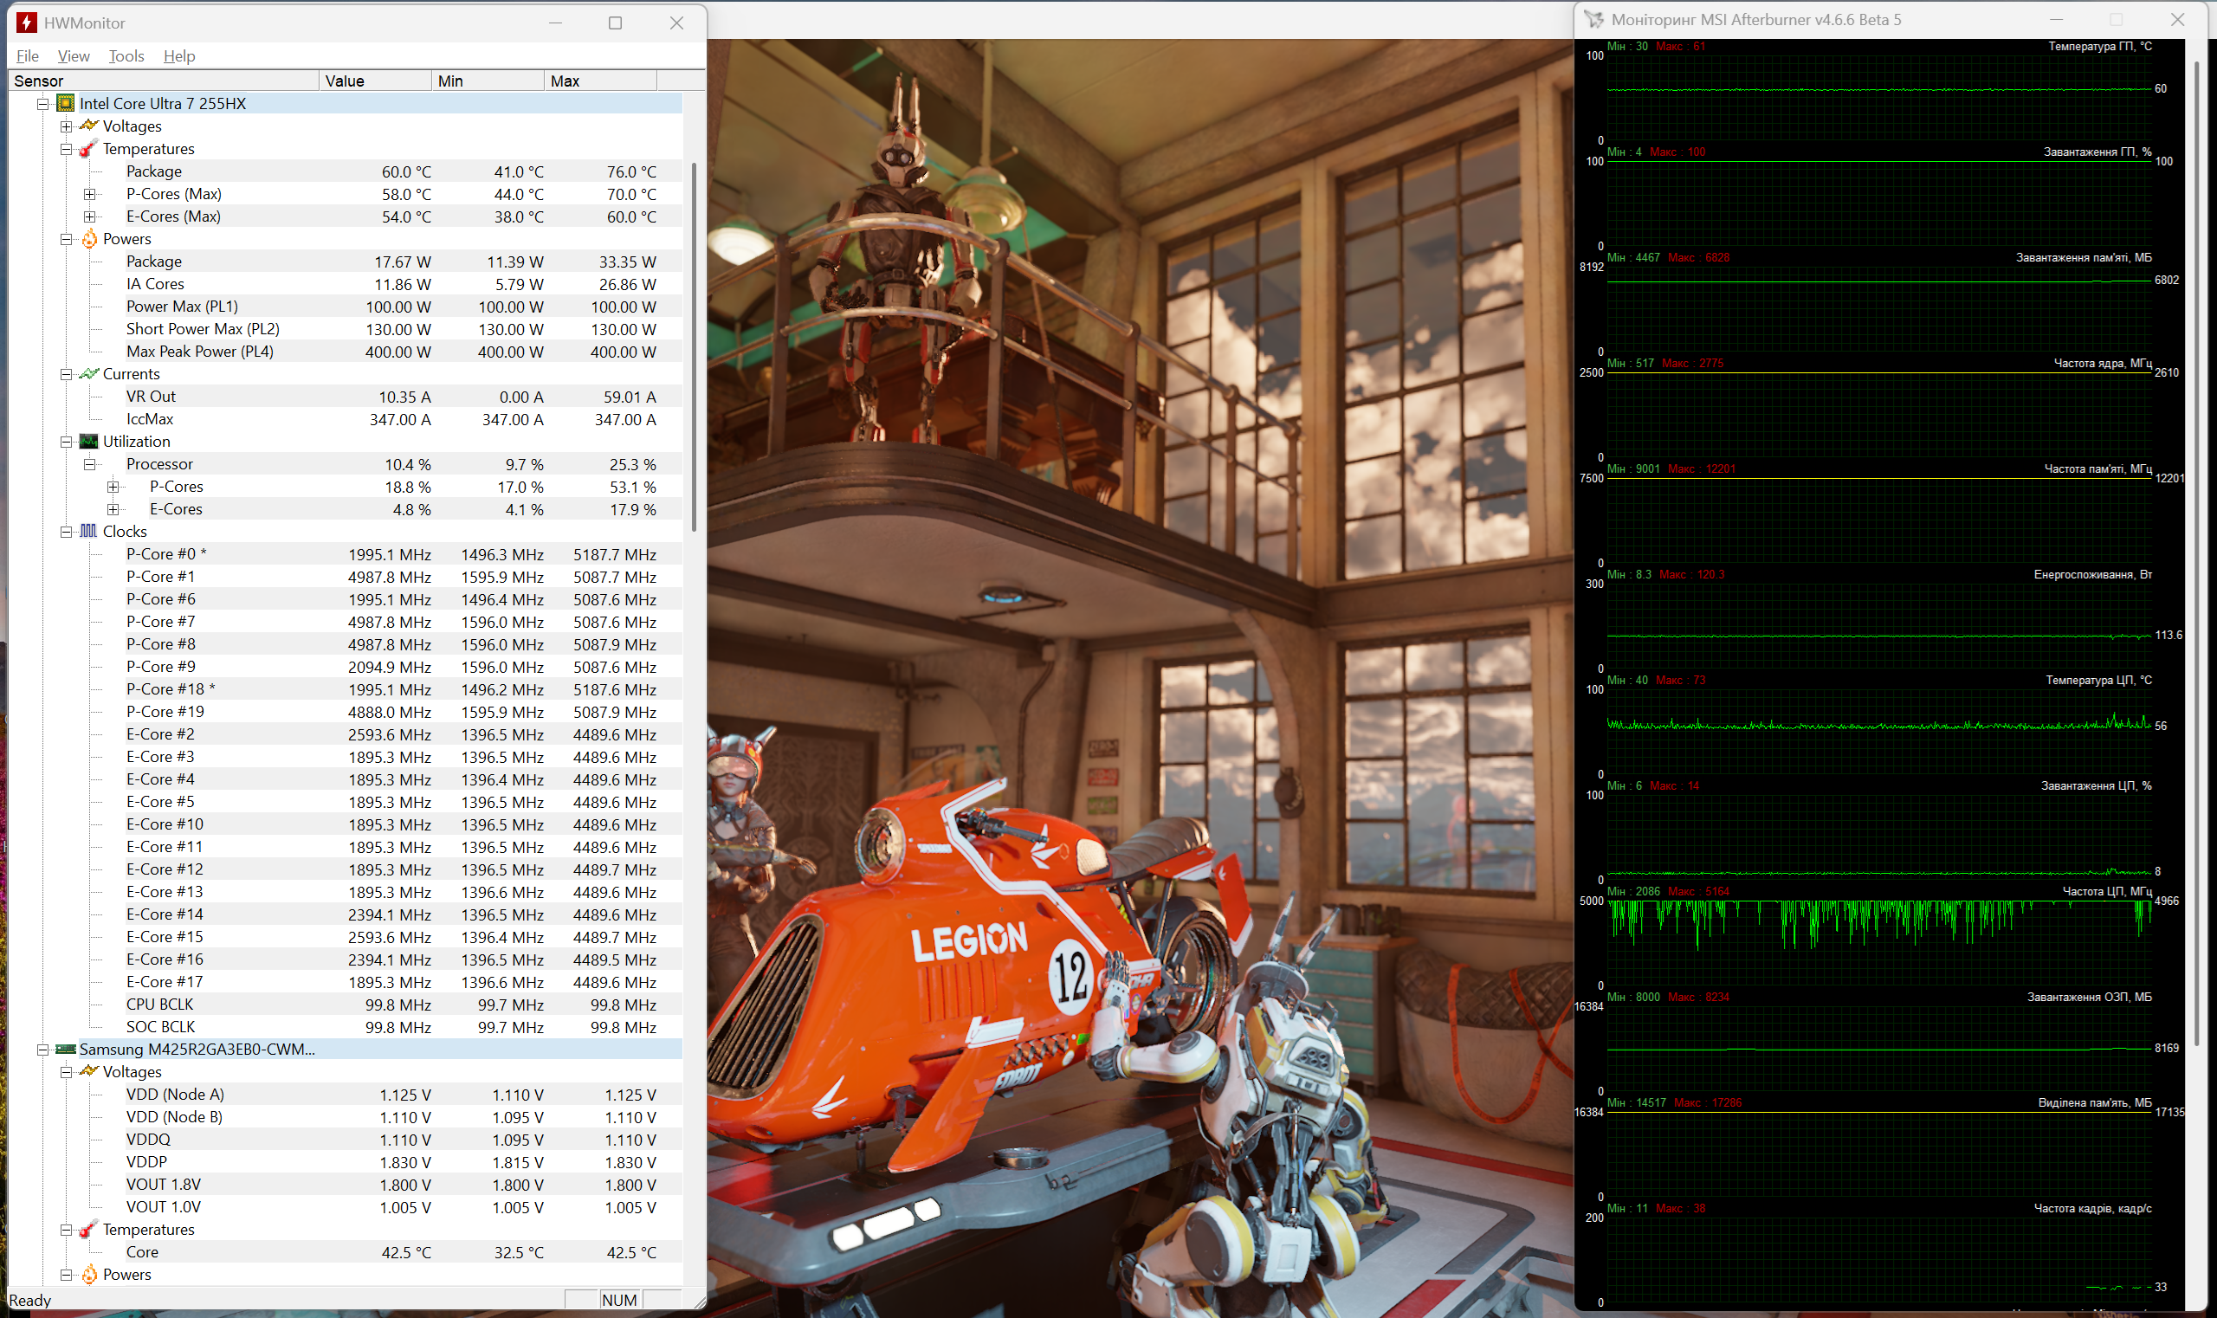Viewport: 2217px width, 1318px height.
Task: Click the Intel Core Ultra 7 CPU chip icon
Action: point(66,103)
